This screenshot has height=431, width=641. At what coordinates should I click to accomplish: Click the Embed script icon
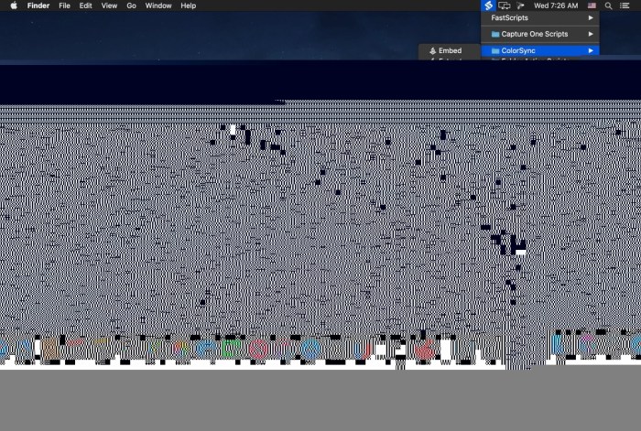(x=432, y=50)
